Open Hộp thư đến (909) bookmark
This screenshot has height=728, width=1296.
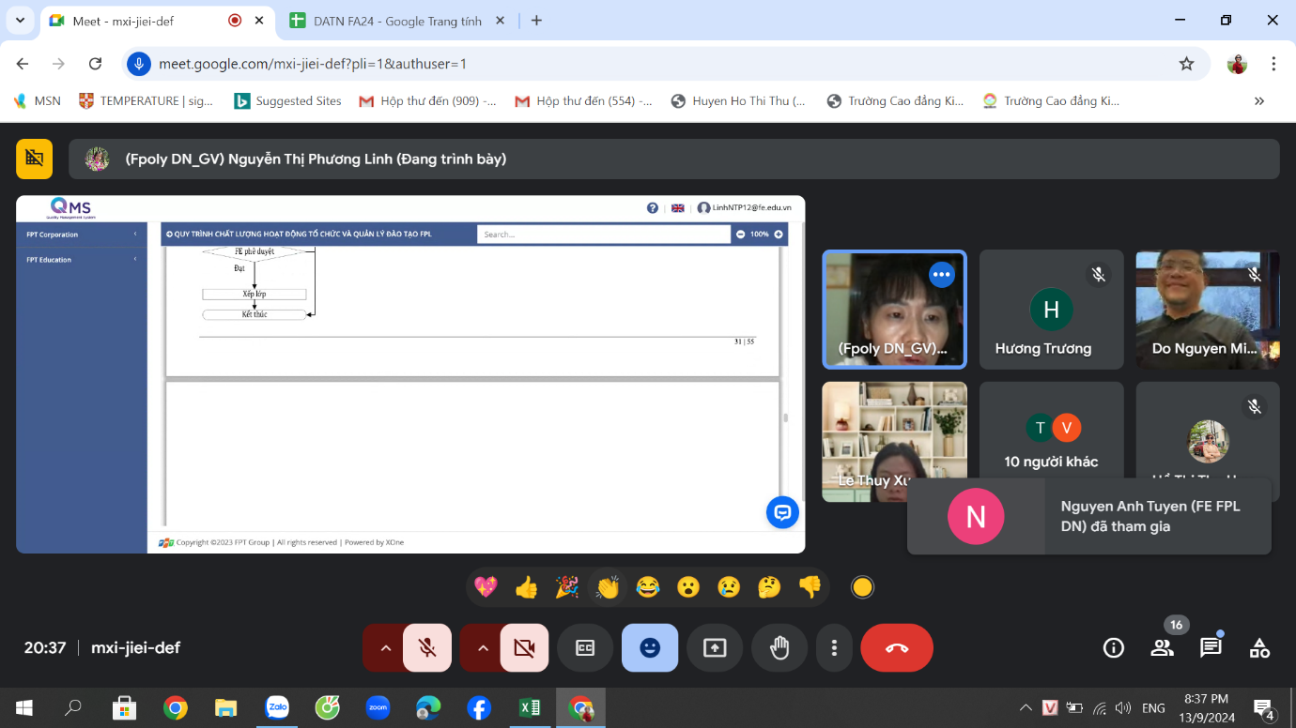(427, 100)
